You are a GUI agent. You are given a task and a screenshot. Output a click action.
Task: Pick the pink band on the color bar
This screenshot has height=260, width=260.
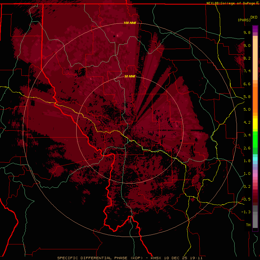(x=255, y=175)
